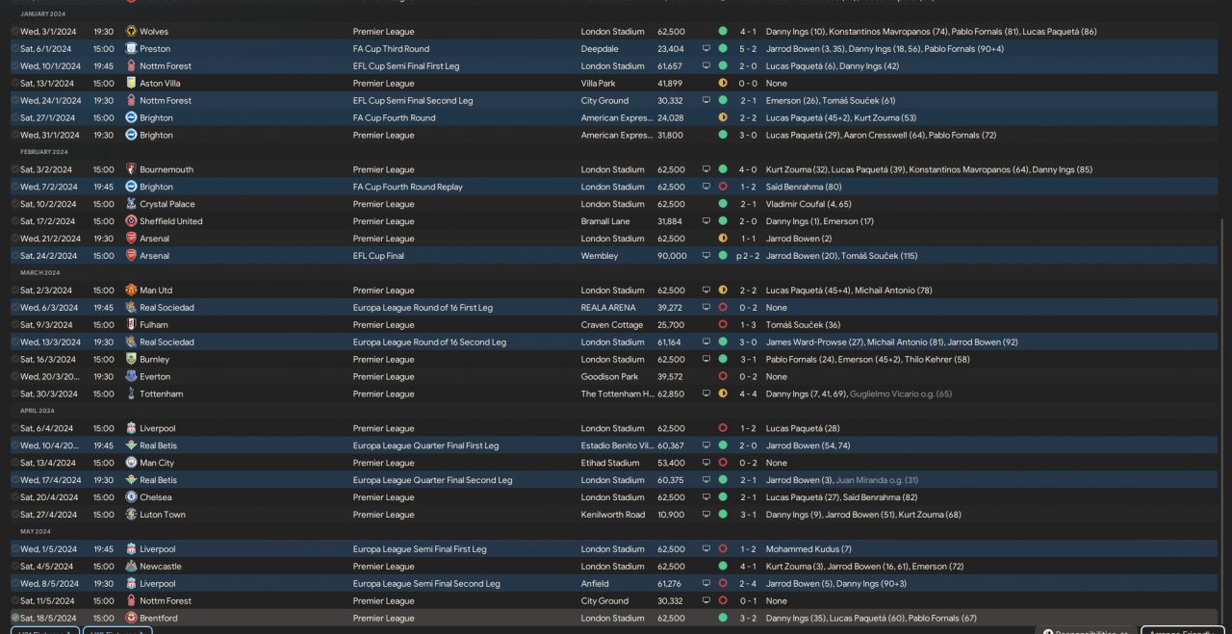Click the 10,900 attendance figure
The width and height of the screenshot is (1232, 634).
coord(672,516)
